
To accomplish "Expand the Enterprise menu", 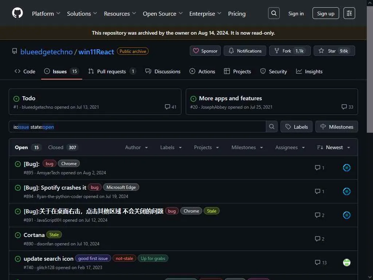I will [x=205, y=13].
